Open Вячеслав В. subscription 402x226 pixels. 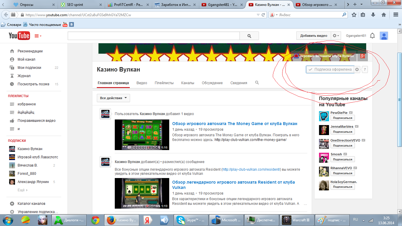(x=27, y=165)
